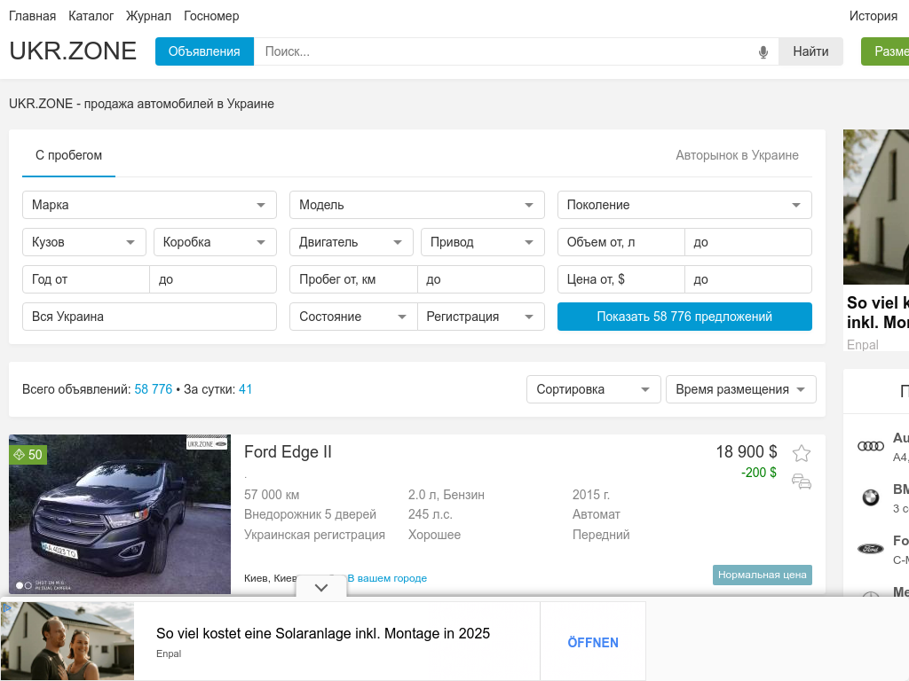Click the photo count badge 50
The width and height of the screenshot is (909, 681).
28,455
